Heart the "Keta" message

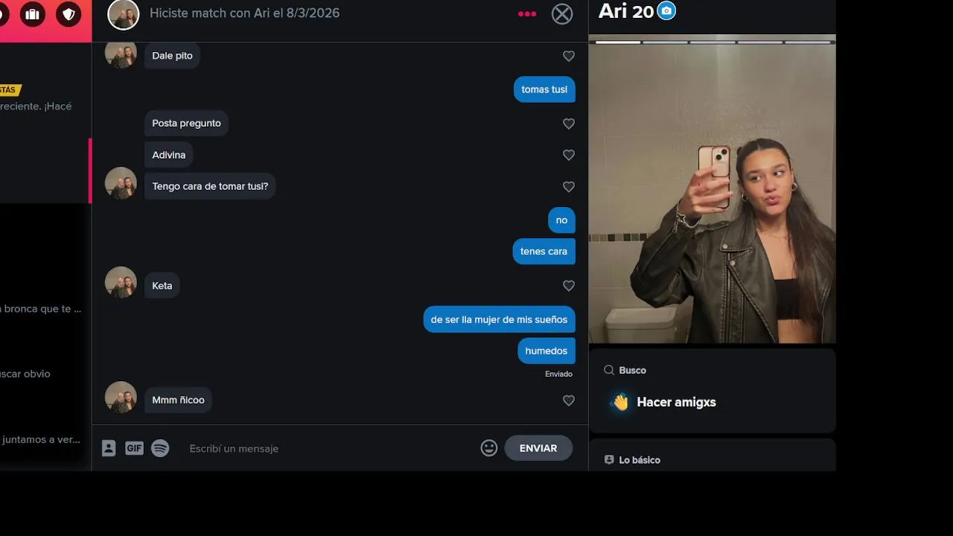[x=569, y=286]
